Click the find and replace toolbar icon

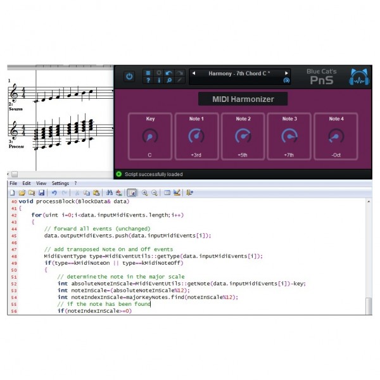click(119, 193)
